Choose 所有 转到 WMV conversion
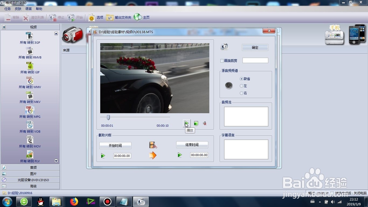 (x=30, y=83)
